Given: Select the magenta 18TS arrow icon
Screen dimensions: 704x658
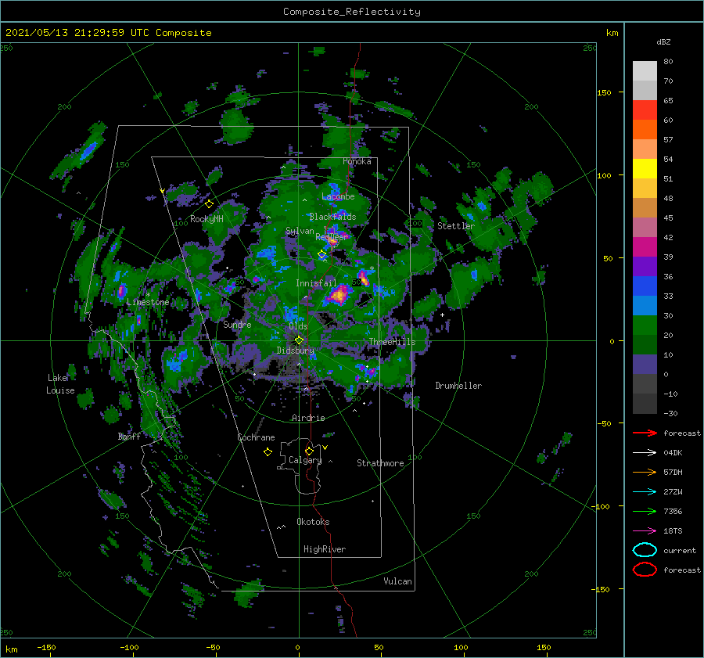Looking at the screenshot, I should click(x=645, y=531).
